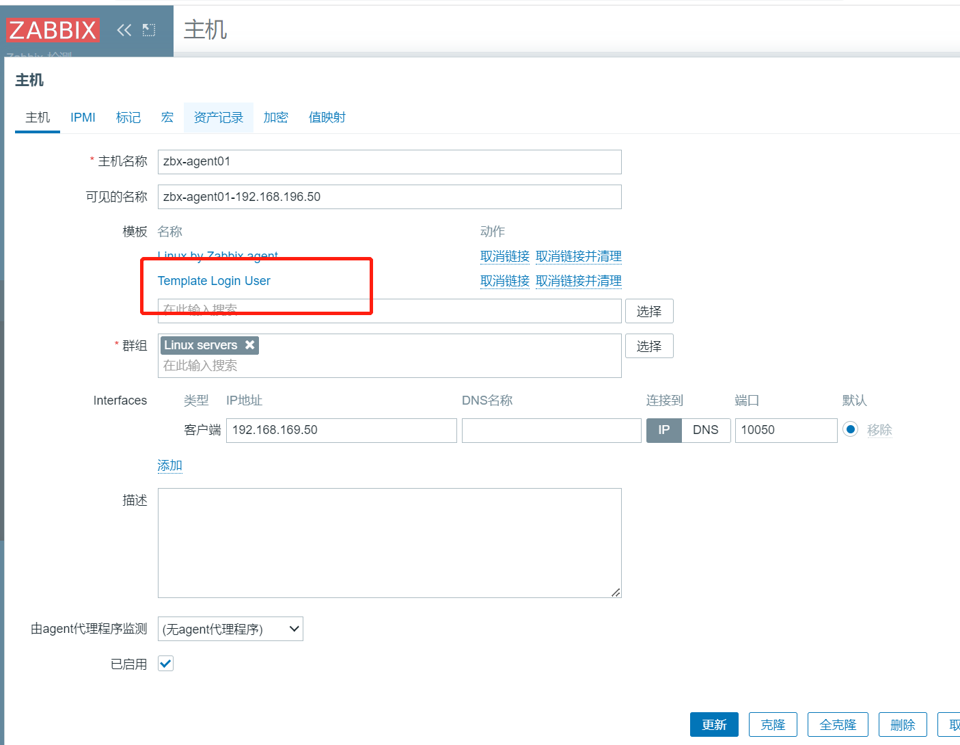Collapse the sidebar with double-chevron icon
The height and width of the screenshot is (745, 960).
click(124, 30)
